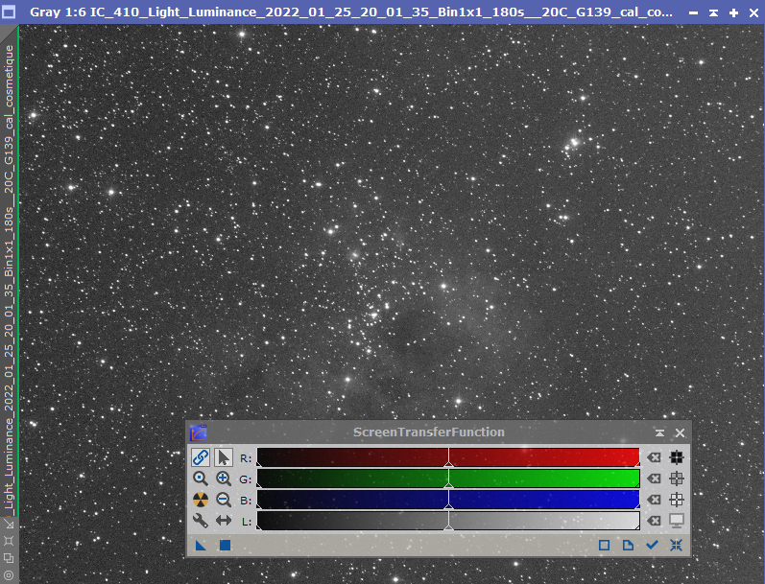Apply Auto Stretch with the radioactive icon
Viewport: 765px width, 584px height.
pos(200,500)
